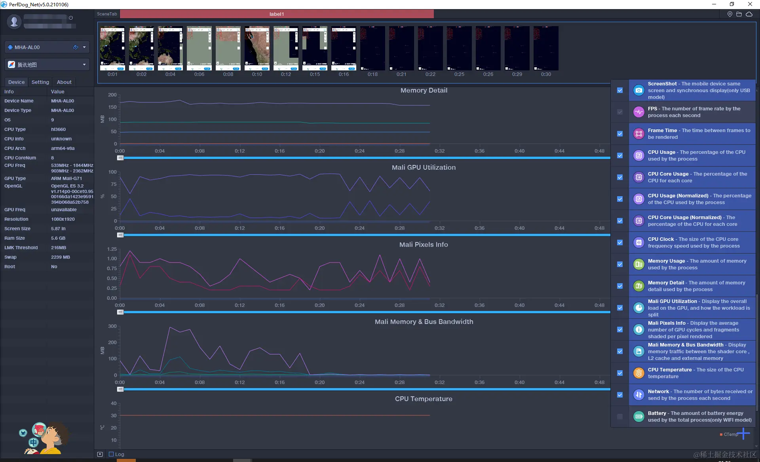
Task: Click the user avatar icon
Action: [x=14, y=21]
